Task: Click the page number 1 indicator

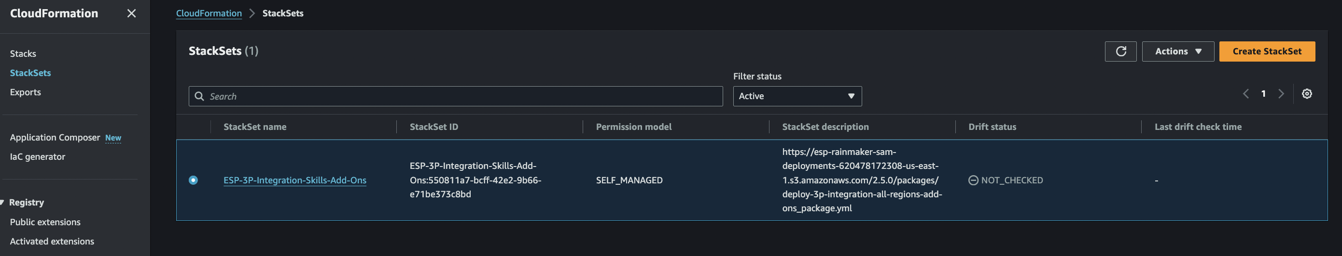Action: [x=1263, y=94]
